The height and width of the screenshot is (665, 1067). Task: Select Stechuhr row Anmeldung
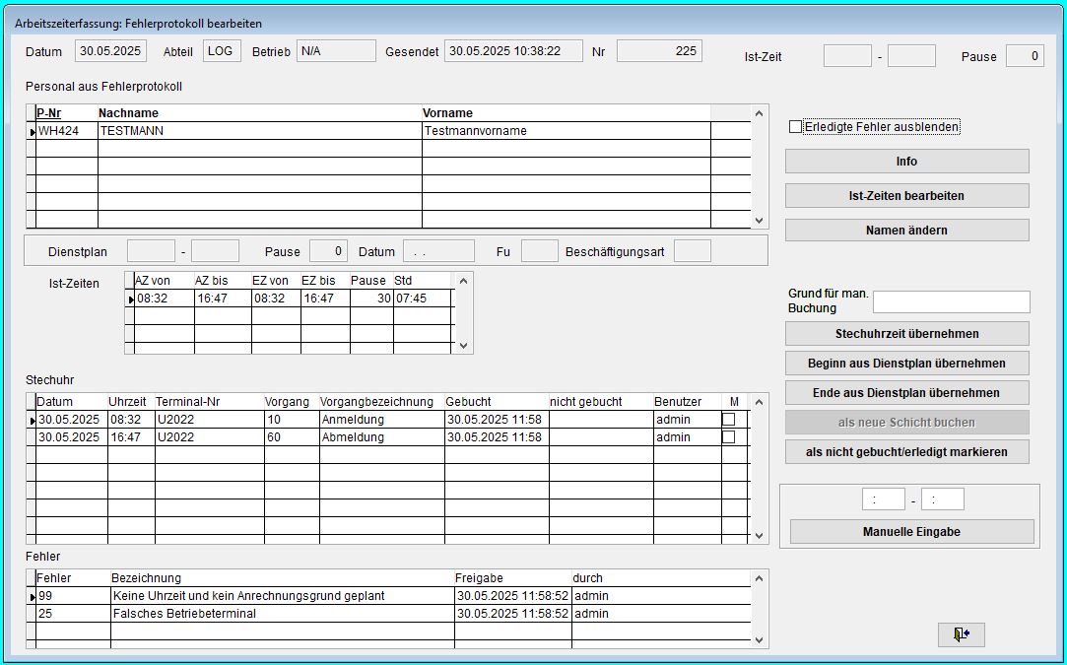(388, 420)
